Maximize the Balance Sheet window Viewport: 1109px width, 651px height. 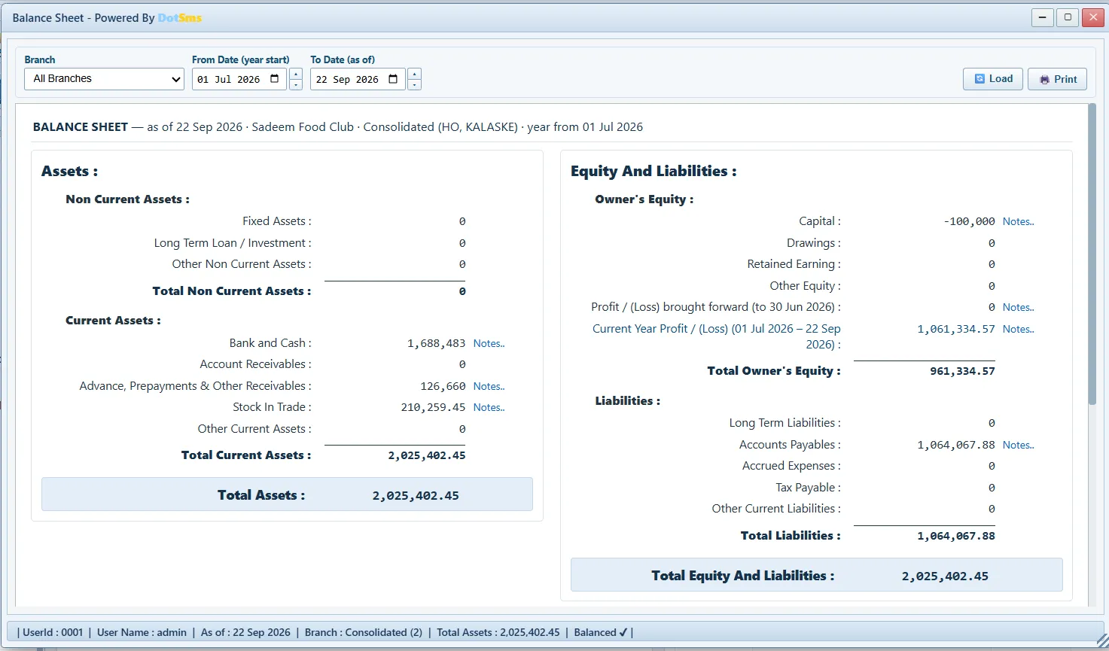pos(1068,17)
